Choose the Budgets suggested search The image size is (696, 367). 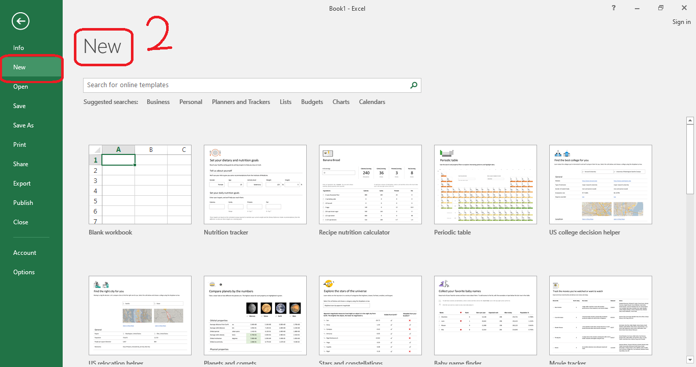point(312,102)
